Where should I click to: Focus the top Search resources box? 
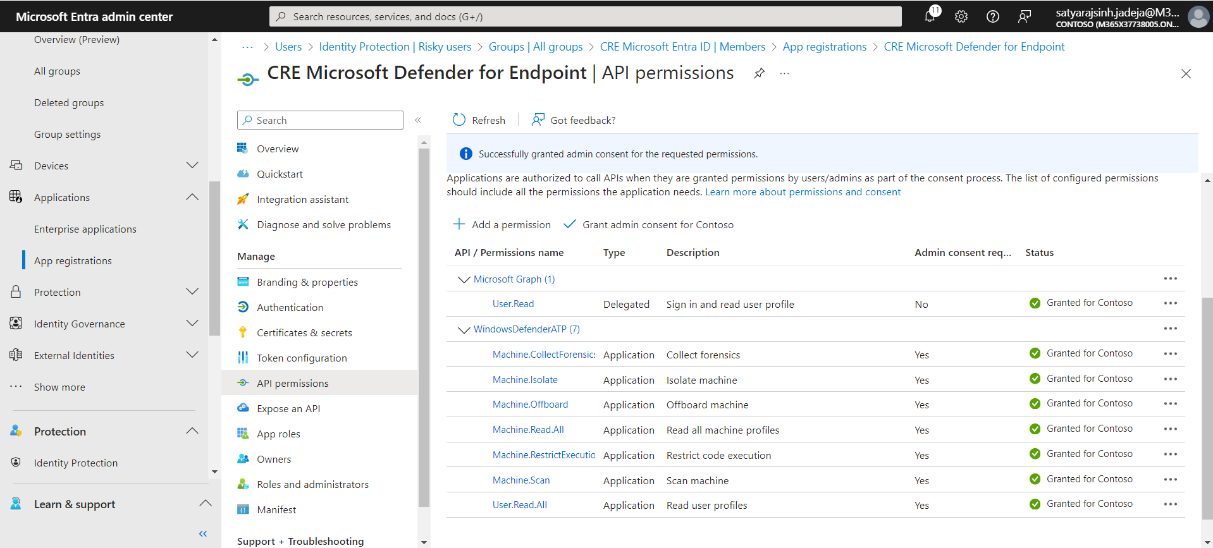[x=586, y=16]
